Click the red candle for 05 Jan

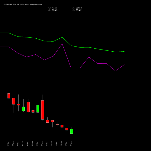[28, 107]
